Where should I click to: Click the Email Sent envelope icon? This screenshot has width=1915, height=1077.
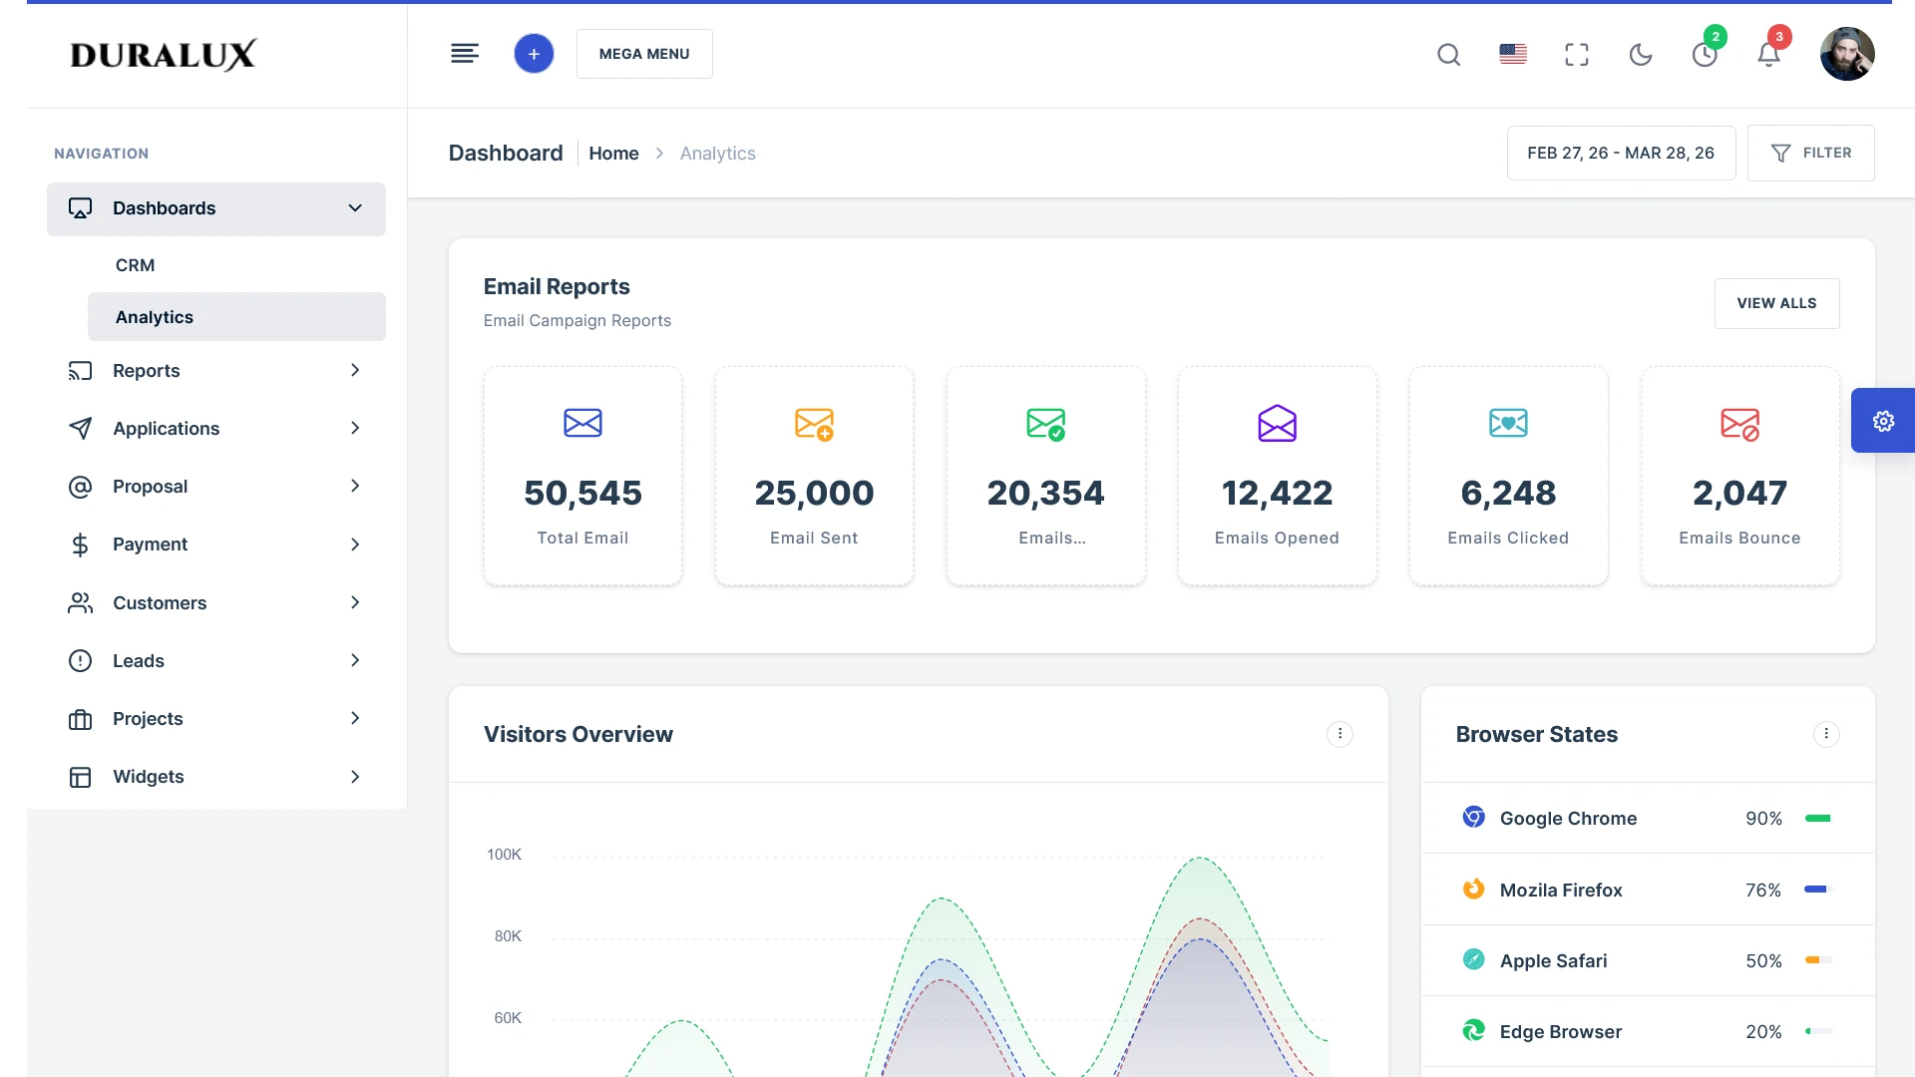[x=814, y=424]
